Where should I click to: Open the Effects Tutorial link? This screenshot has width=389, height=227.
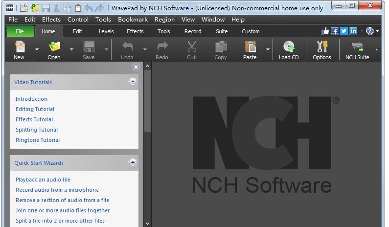(x=34, y=119)
